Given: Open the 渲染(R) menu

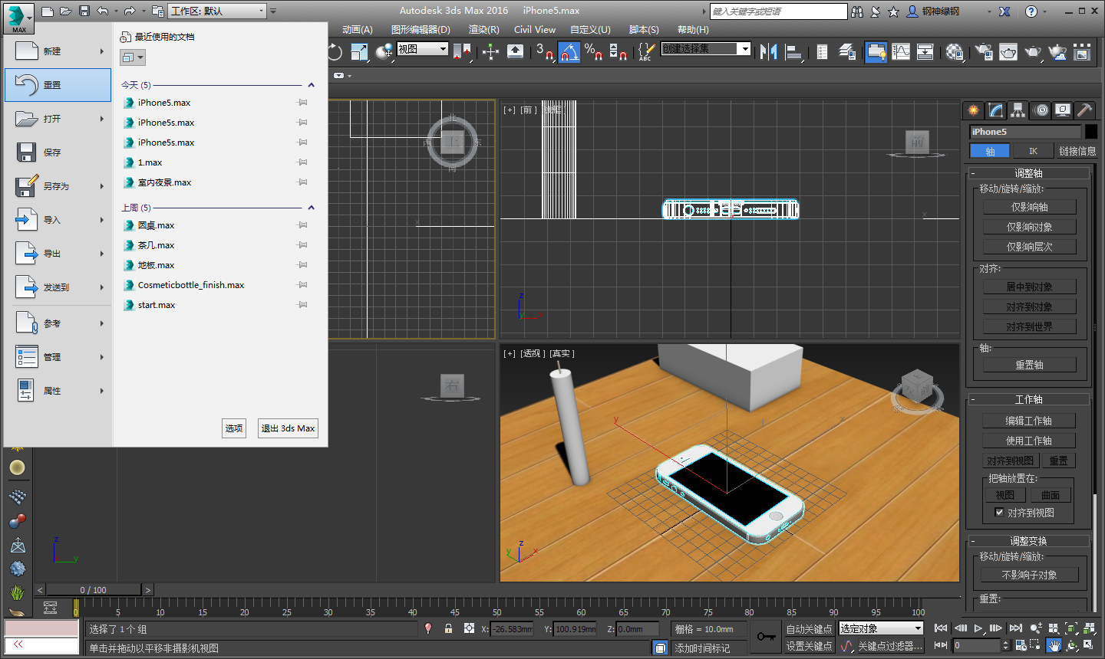Looking at the screenshot, I should [x=483, y=29].
